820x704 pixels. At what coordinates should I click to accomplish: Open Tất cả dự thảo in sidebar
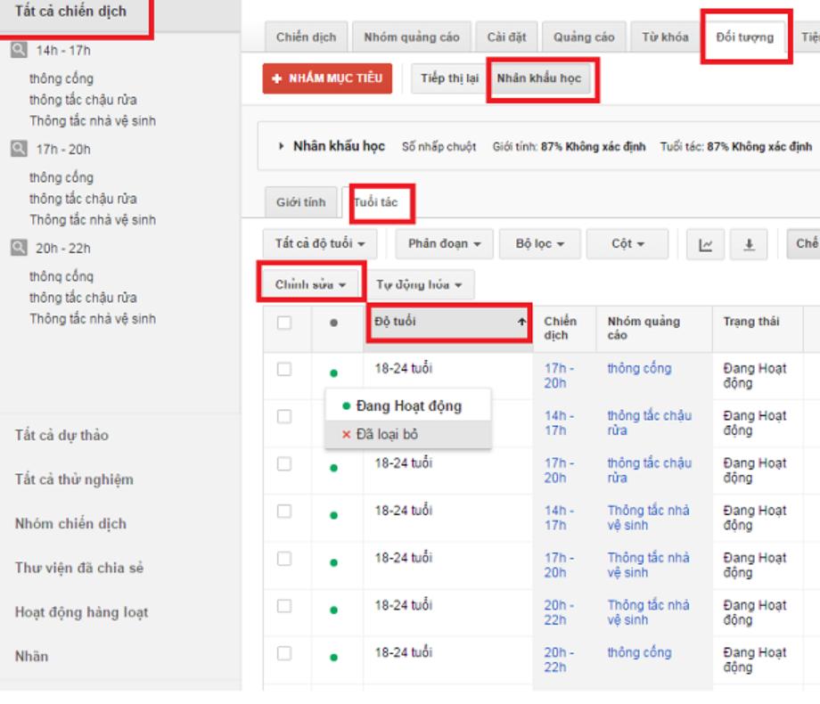(x=61, y=435)
